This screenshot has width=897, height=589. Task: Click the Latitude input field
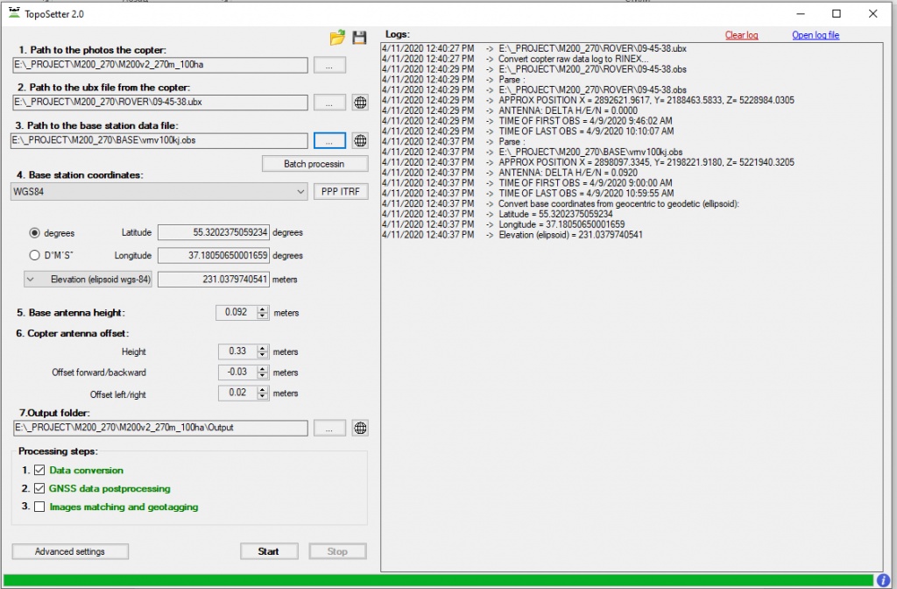point(213,233)
